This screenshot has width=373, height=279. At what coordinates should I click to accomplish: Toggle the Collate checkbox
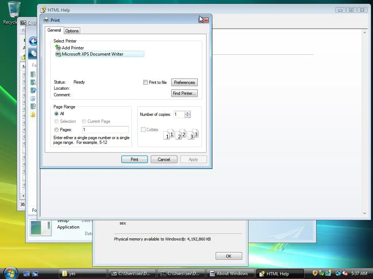click(x=143, y=130)
